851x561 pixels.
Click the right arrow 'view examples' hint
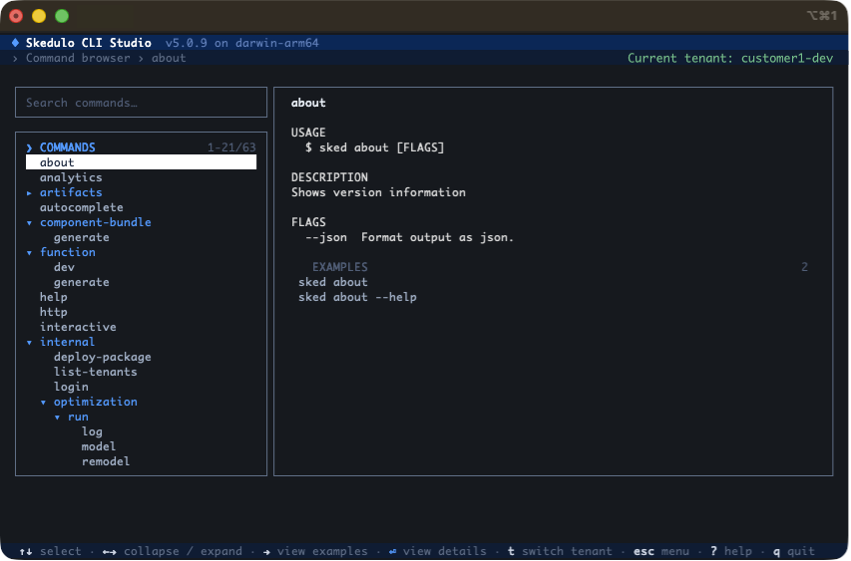pyautogui.click(x=315, y=552)
